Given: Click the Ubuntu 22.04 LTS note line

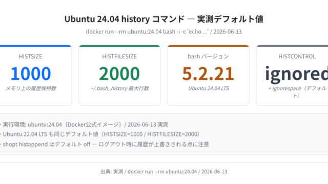Looking at the screenshot, I should pyautogui.click(x=101, y=134).
